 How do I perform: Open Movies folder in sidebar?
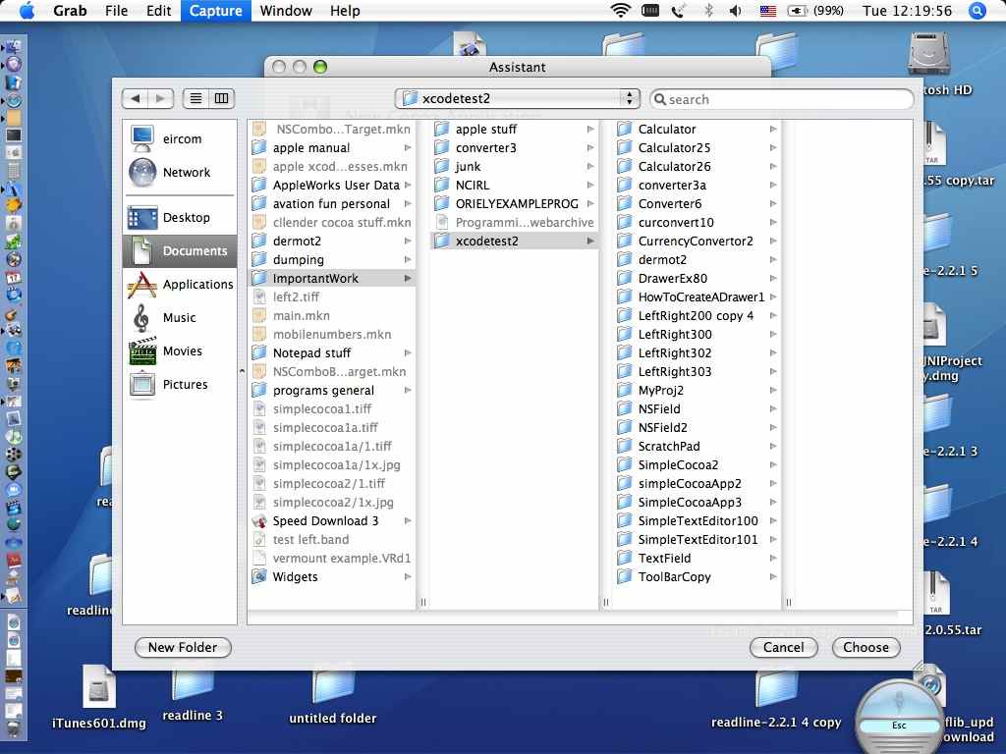(180, 350)
